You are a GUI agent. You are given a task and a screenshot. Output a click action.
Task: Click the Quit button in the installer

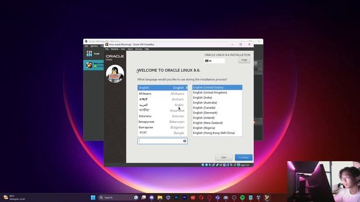[223, 157]
